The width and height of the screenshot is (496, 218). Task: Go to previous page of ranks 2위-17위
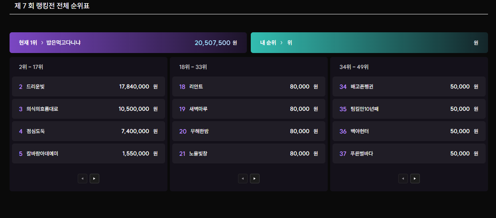point(83,179)
